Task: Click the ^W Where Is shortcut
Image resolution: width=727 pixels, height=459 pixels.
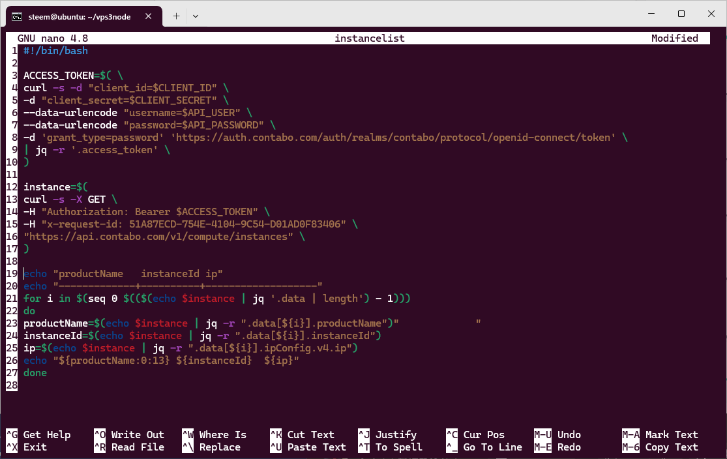Action: tap(215, 435)
